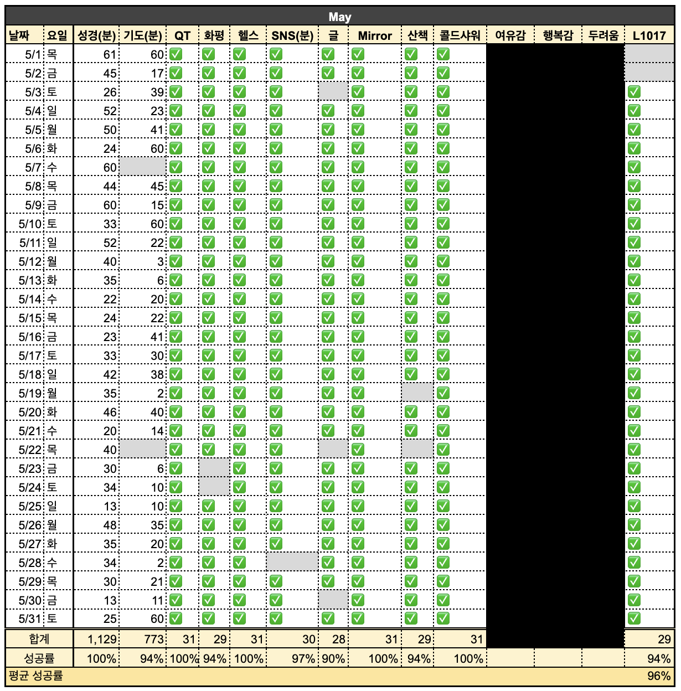
Task: Select the date cell 5/14
Action: pyautogui.click(x=24, y=299)
